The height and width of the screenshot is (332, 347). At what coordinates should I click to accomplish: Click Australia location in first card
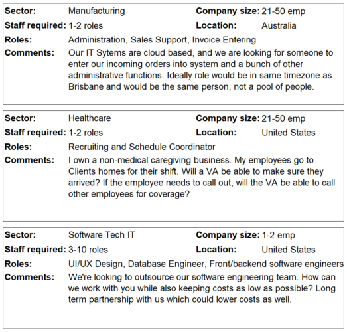click(x=279, y=26)
